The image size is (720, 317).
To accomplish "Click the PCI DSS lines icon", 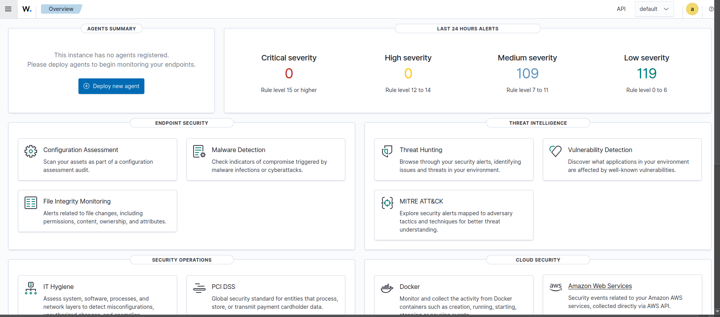I will (x=199, y=288).
